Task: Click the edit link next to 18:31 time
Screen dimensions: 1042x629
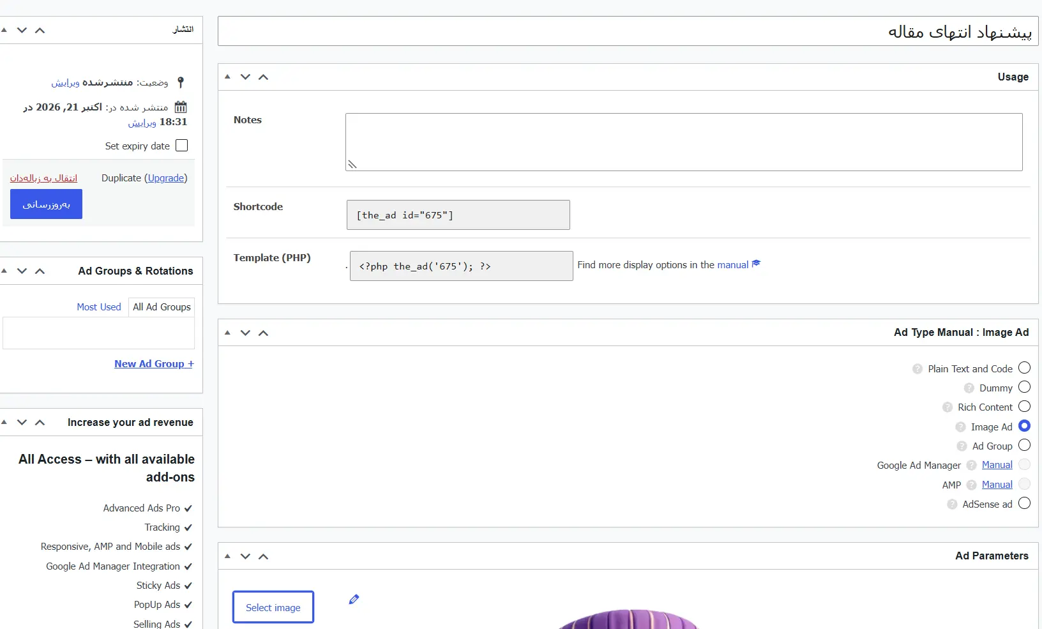Action: (142, 122)
